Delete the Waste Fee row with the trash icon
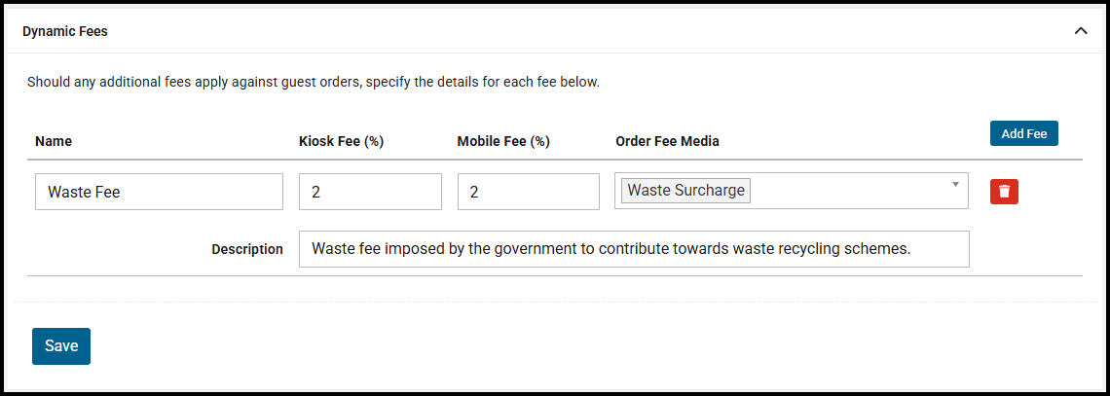Screen dimensions: 1110x396 tap(1004, 192)
